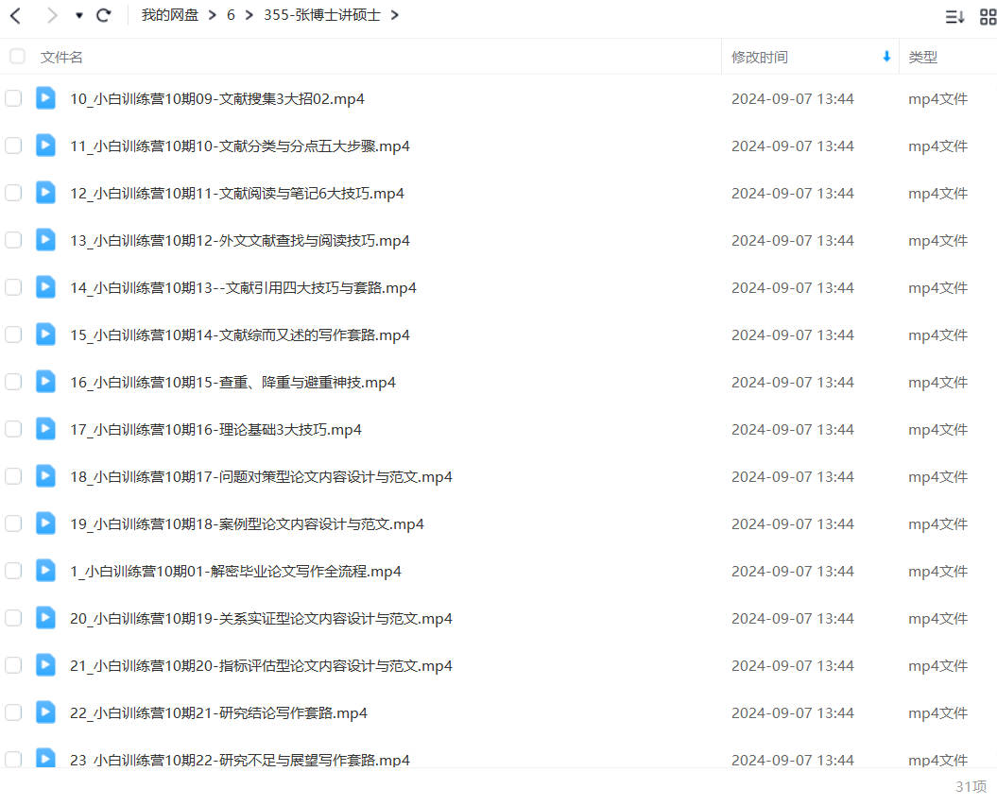Click video icon of 文献阅读与笔记6大技巧.mp4

pos(45,192)
